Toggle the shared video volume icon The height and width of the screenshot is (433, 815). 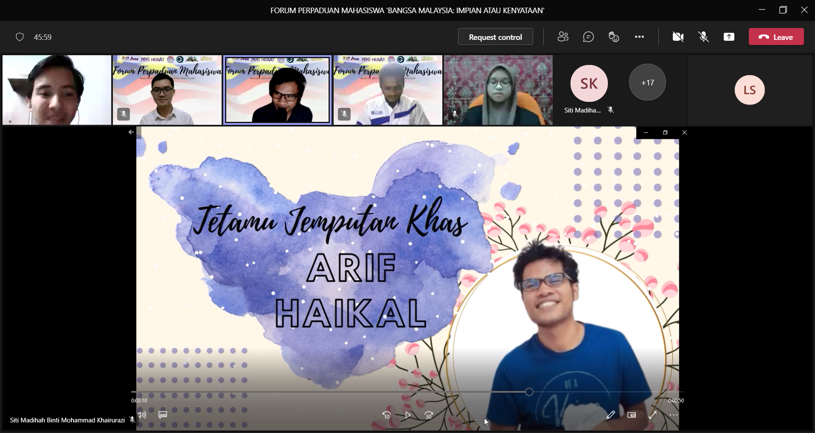142,415
